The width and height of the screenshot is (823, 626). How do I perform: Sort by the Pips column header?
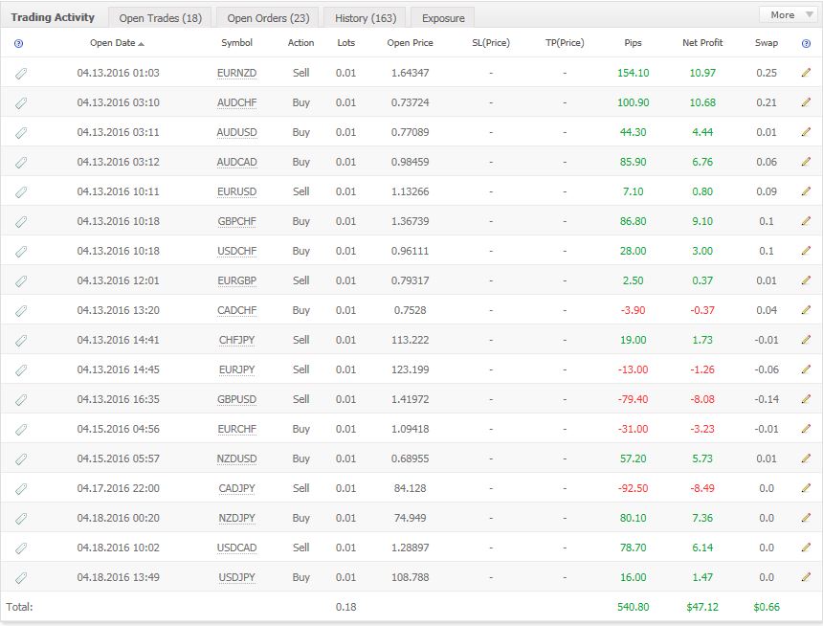(x=633, y=43)
